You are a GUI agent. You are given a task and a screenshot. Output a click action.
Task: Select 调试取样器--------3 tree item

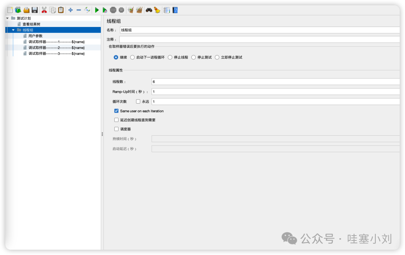[57, 53]
